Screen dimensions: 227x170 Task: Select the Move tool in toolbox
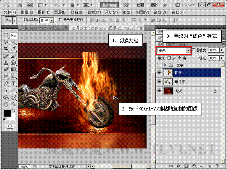pyautogui.click(x=14, y=35)
